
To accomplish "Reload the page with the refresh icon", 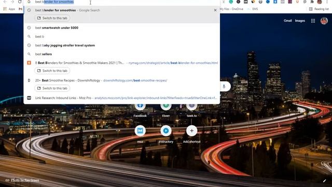I will tap(20, 2).
